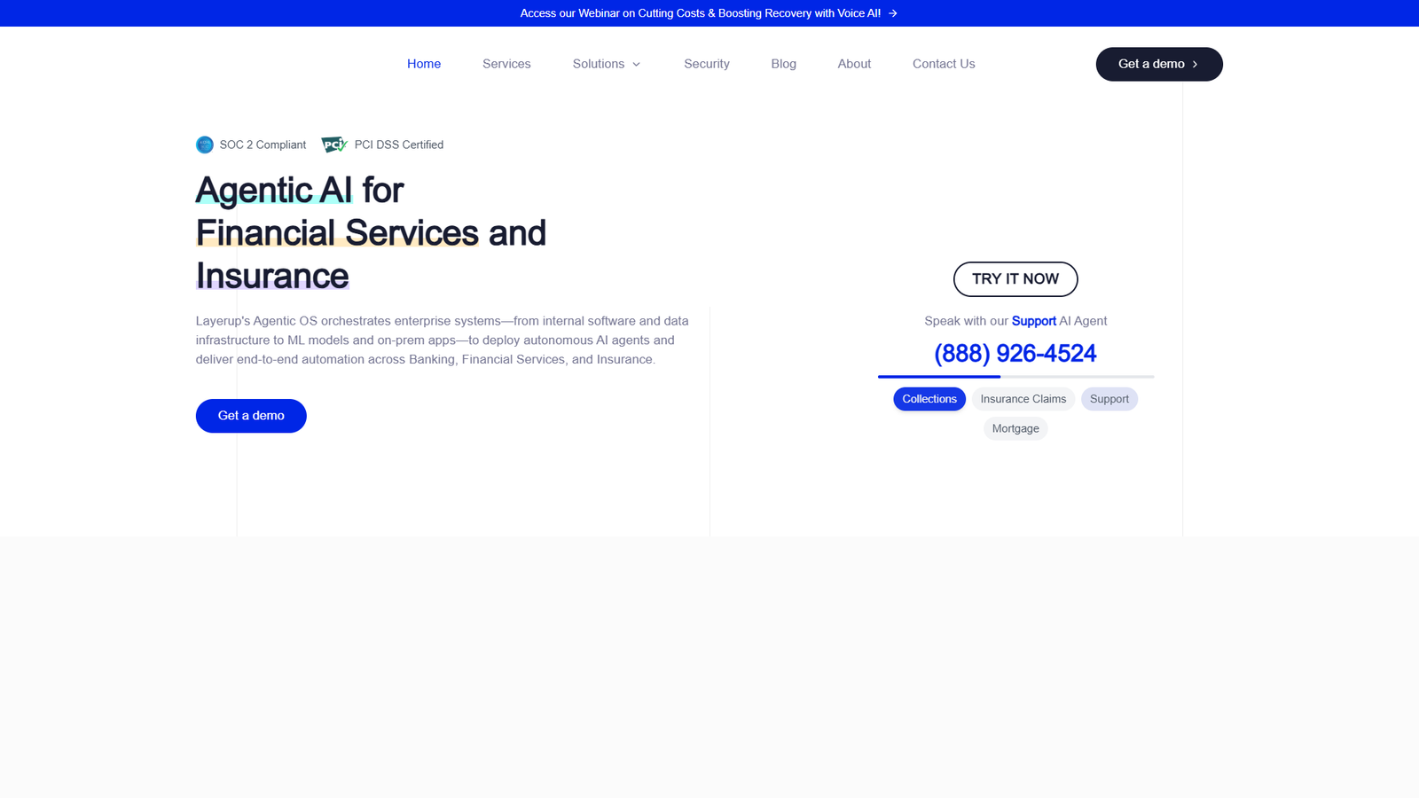Go to the Home nav link
This screenshot has width=1419, height=798.
pyautogui.click(x=424, y=64)
